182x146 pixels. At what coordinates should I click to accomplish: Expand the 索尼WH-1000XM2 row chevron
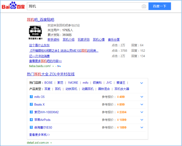[142, 112]
